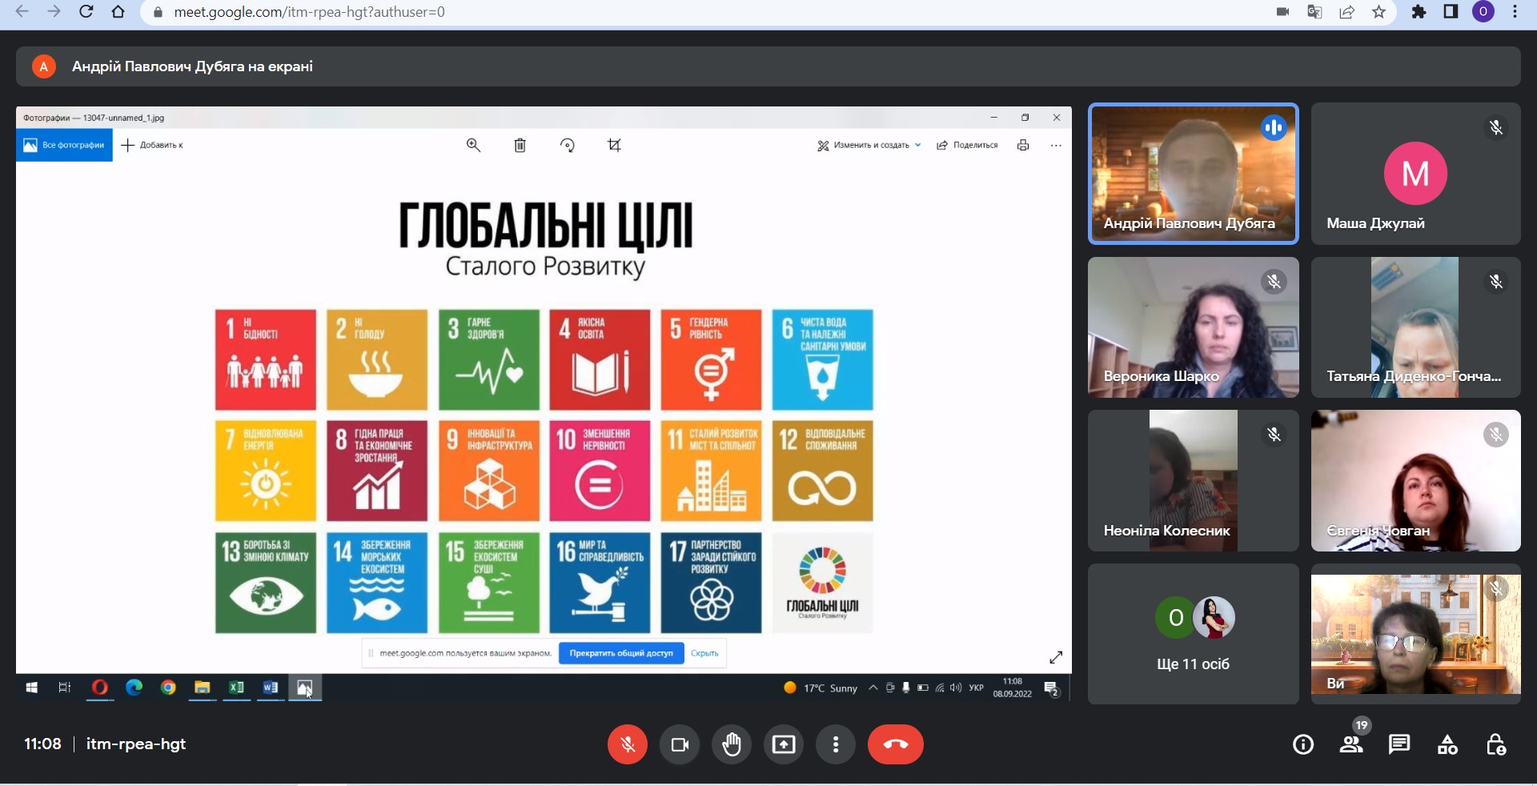Click the translate page icon in address bar
This screenshot has height=786, width=1537.
point(1314,12)
